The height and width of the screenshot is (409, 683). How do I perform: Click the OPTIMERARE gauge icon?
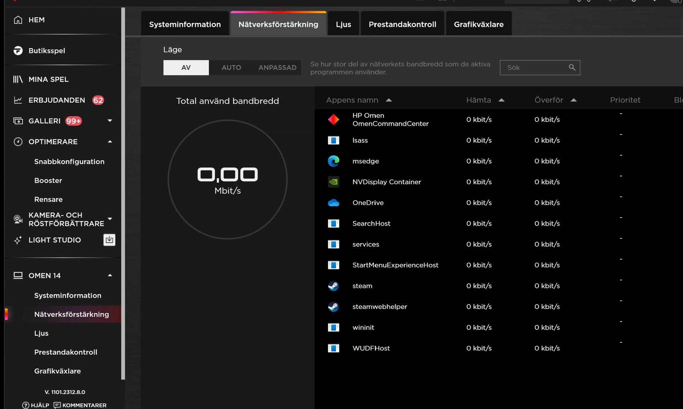18,142
